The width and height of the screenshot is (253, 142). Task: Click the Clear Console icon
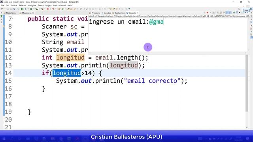218,13
